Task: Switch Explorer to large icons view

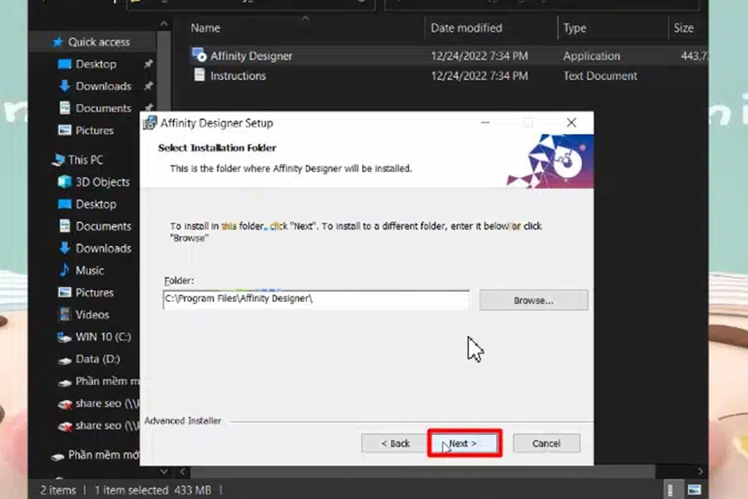Action: 694,490
